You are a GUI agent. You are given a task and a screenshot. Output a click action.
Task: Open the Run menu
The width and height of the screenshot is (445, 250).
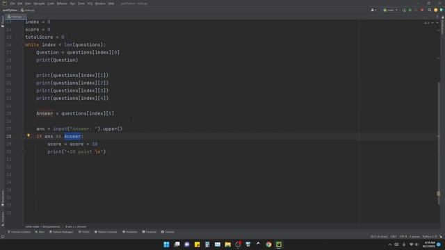[x=72, y=3]
